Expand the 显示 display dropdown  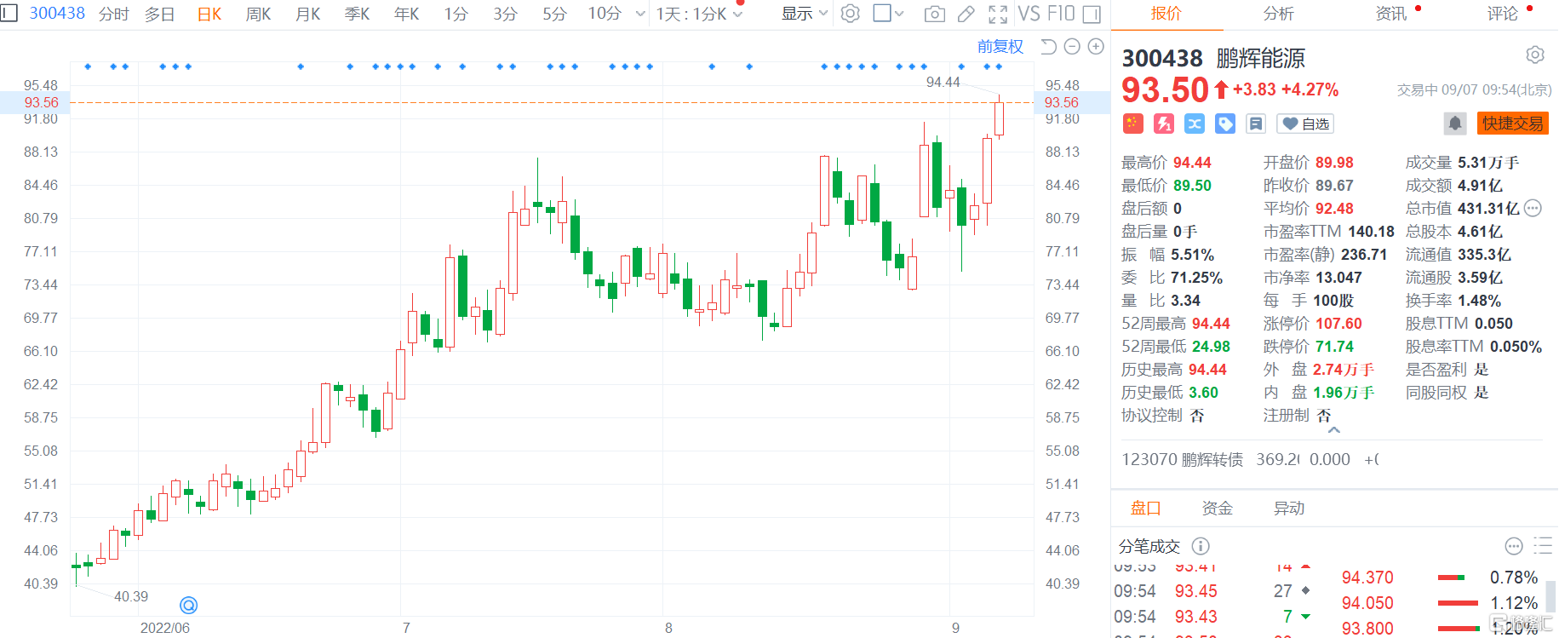[x=805, y=14]
